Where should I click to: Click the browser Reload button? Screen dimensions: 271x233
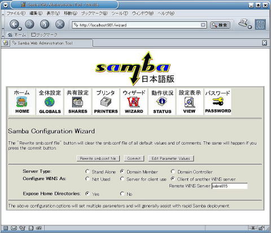(45, 24)
